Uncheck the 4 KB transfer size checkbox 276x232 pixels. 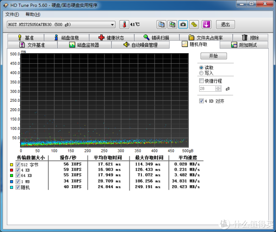[17, 170]
